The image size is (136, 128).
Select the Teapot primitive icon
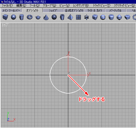click(38, 17)
